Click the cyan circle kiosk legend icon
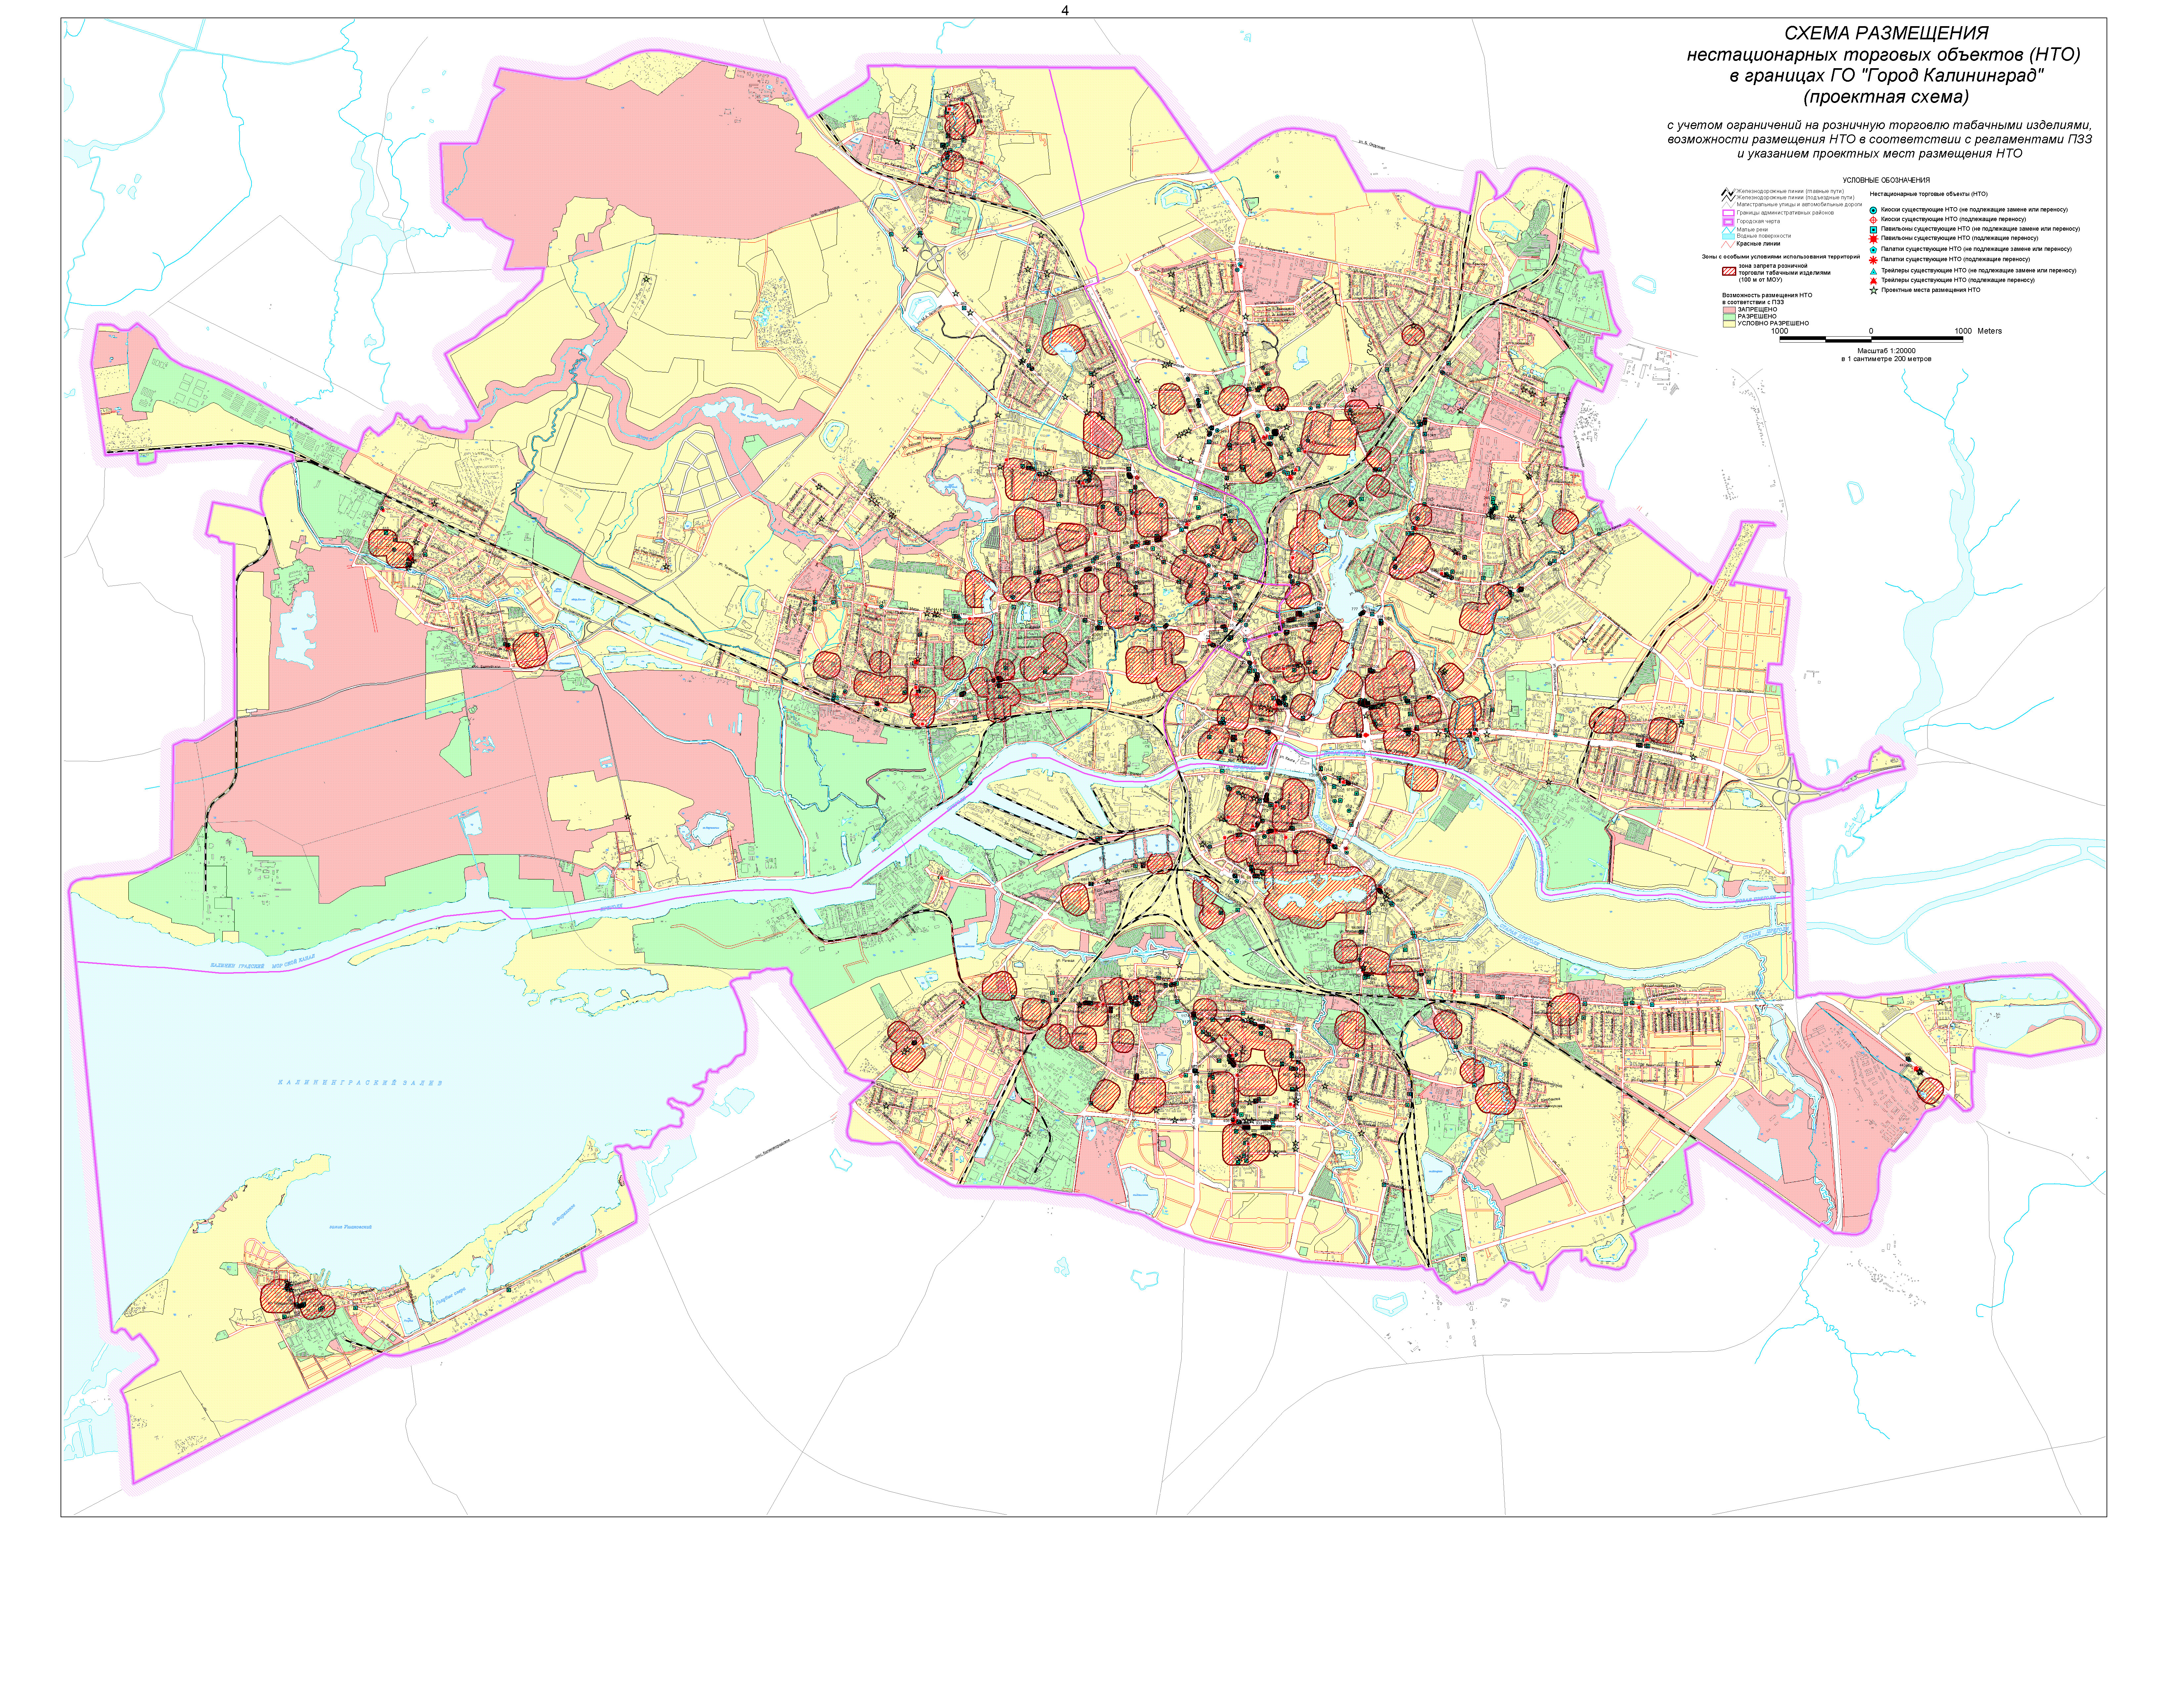The width and height of the screenshot is (2184, 1688). (x=1873, y=210)
